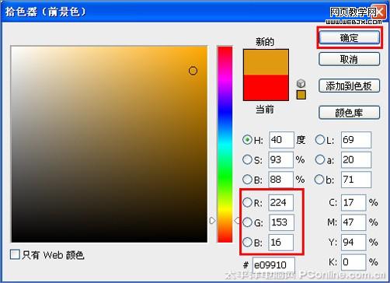Select the R red radio button

(247, 202)
